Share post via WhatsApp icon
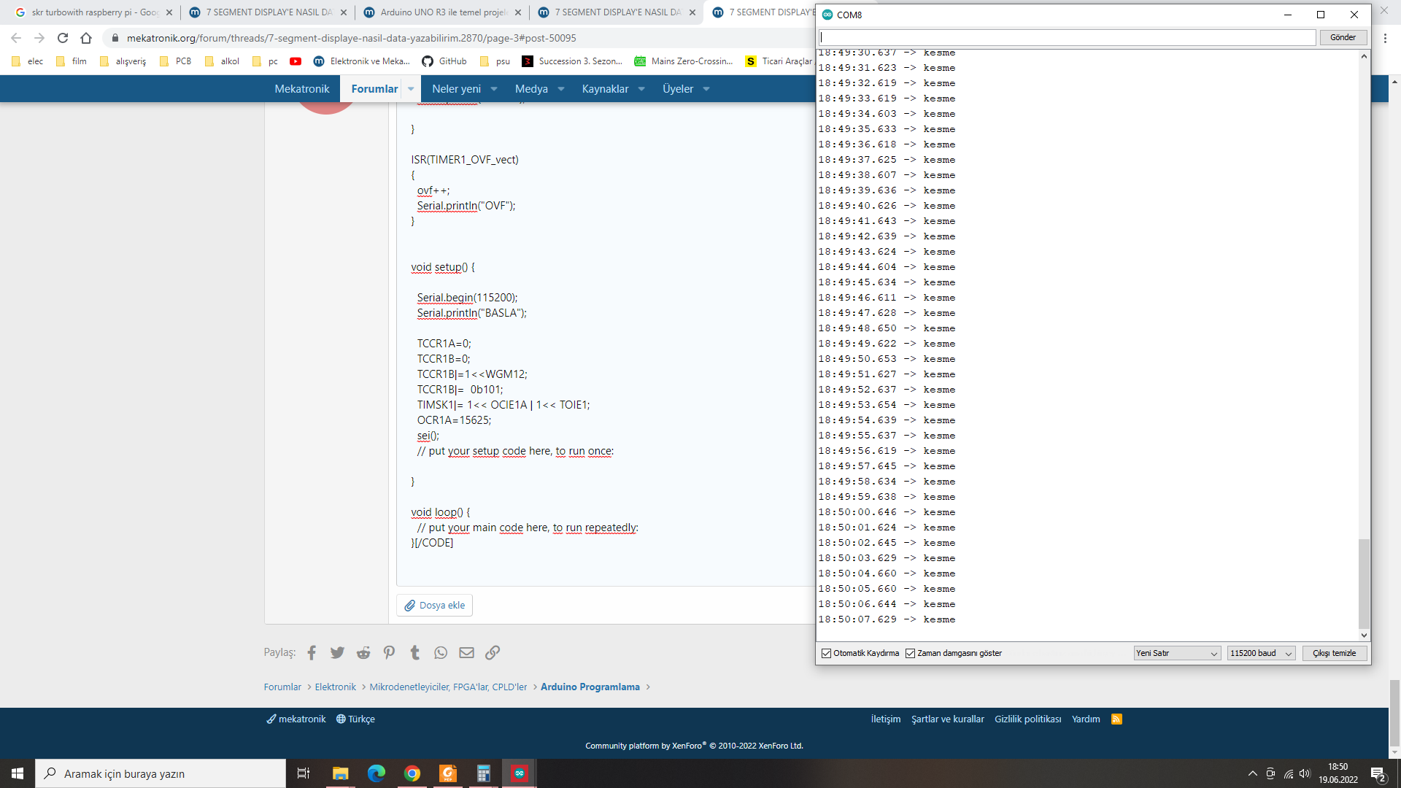The height and width of the screenshot is (788, 1401). (x=441, y=653)
